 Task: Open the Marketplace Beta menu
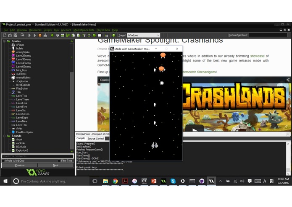click(x=84, y=30)
